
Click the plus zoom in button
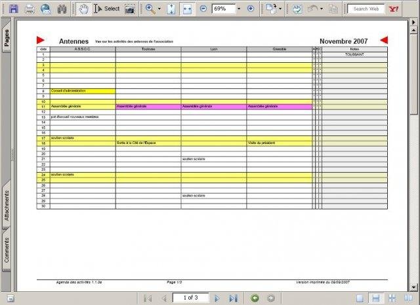[251, 9]
